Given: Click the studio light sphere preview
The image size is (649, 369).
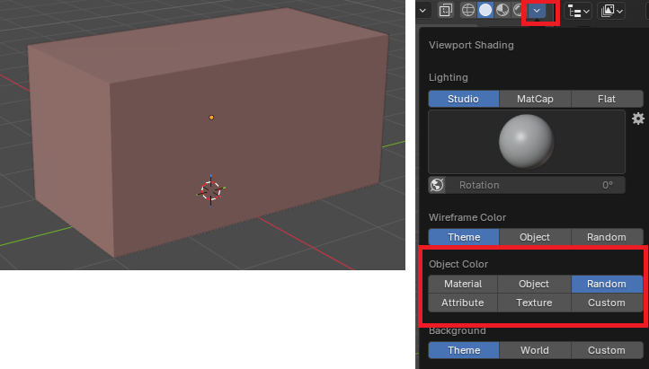Looking at the screenshot, I should tap(526, 142).
